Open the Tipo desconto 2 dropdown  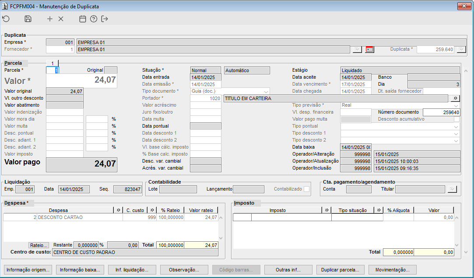tap(456, 140)
